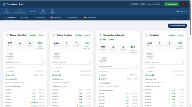Viewport: 192px width, 107px height.
Task: Click the Affluenza ultimi 3min bar in Toboga-Hydro-Downhill
Action: point(118,68)
